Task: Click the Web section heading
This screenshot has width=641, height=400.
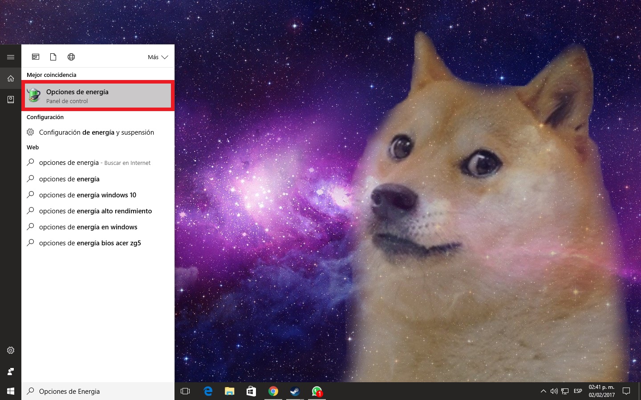Action: point(32,148)
